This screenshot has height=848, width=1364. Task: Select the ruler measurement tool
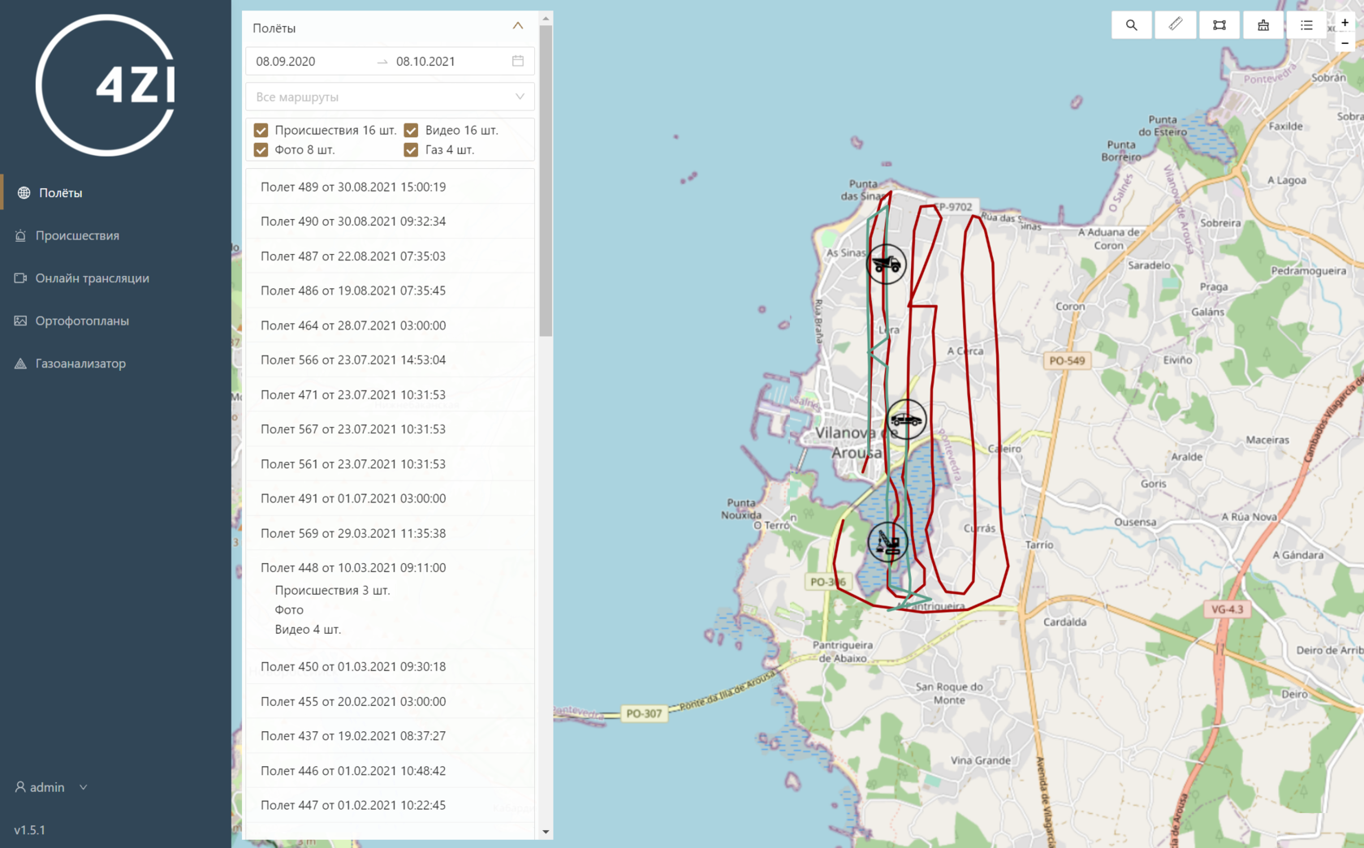point(1175,25)
